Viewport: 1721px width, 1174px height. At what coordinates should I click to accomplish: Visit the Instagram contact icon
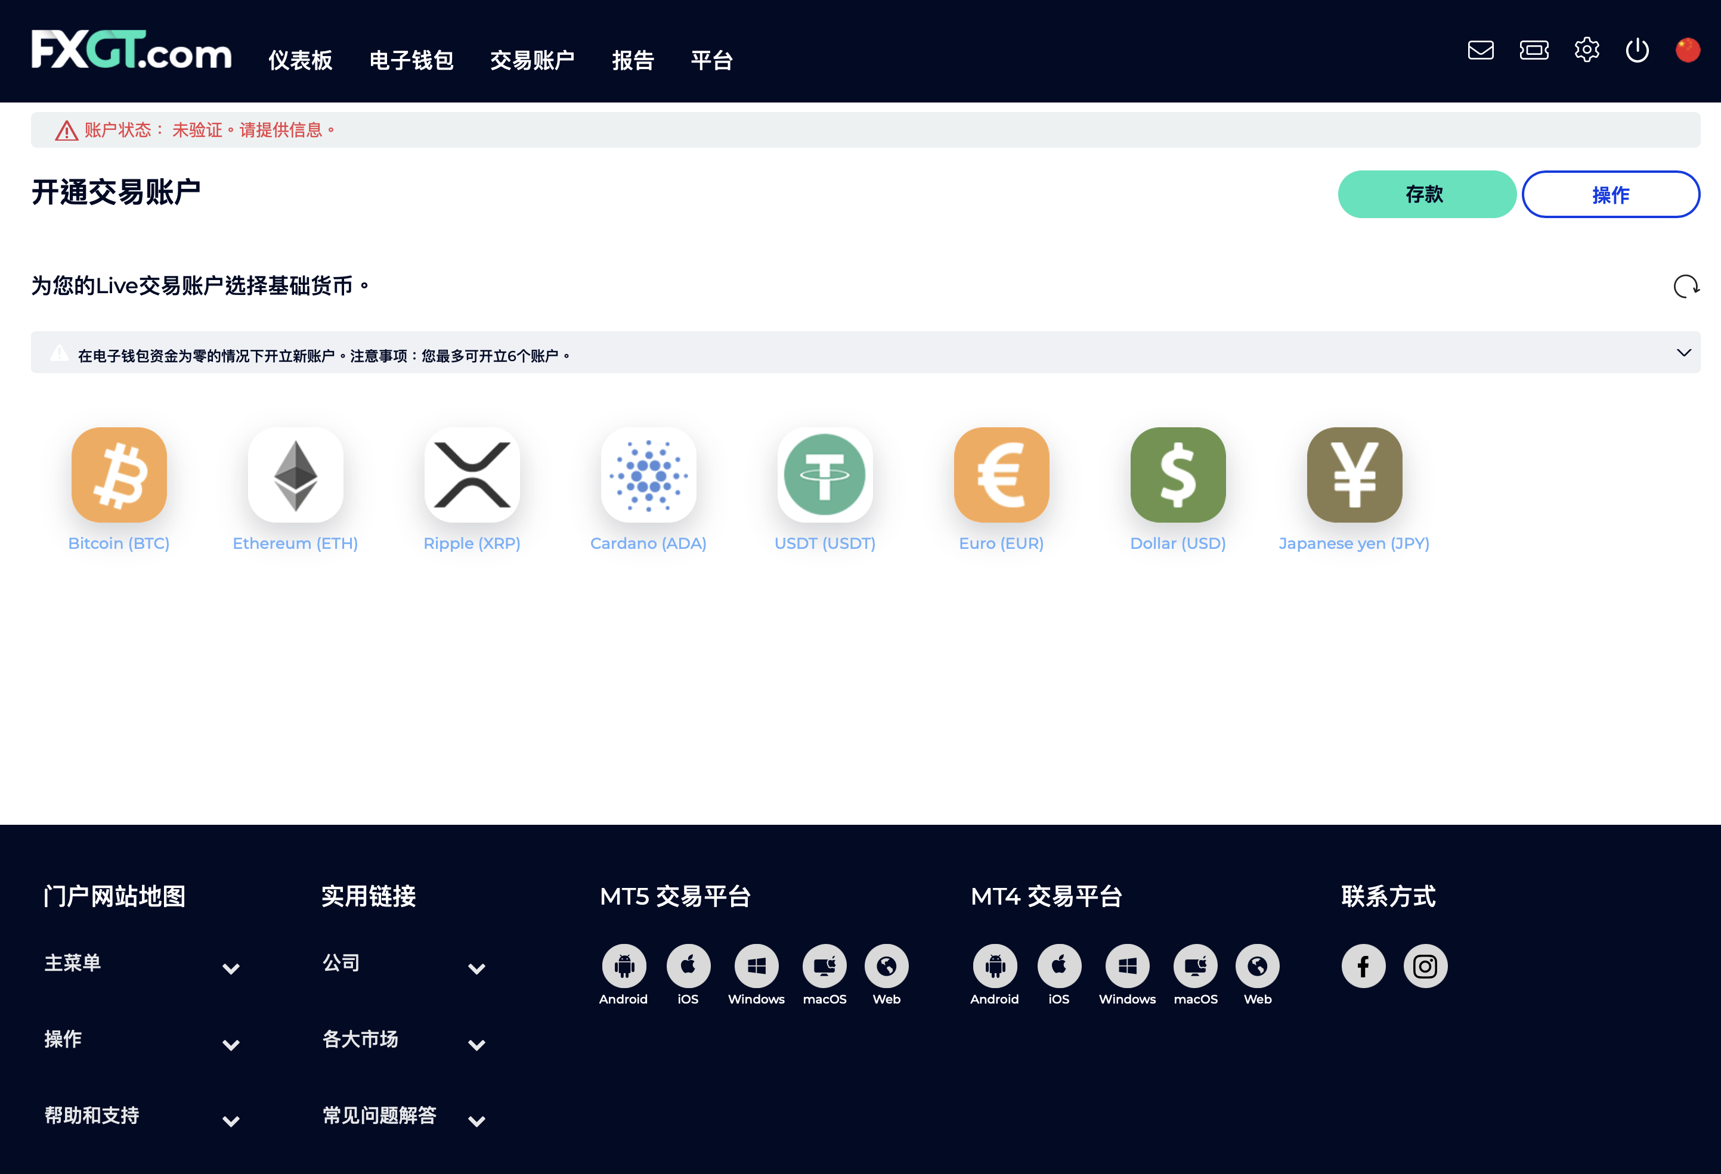click(1426, 966)
